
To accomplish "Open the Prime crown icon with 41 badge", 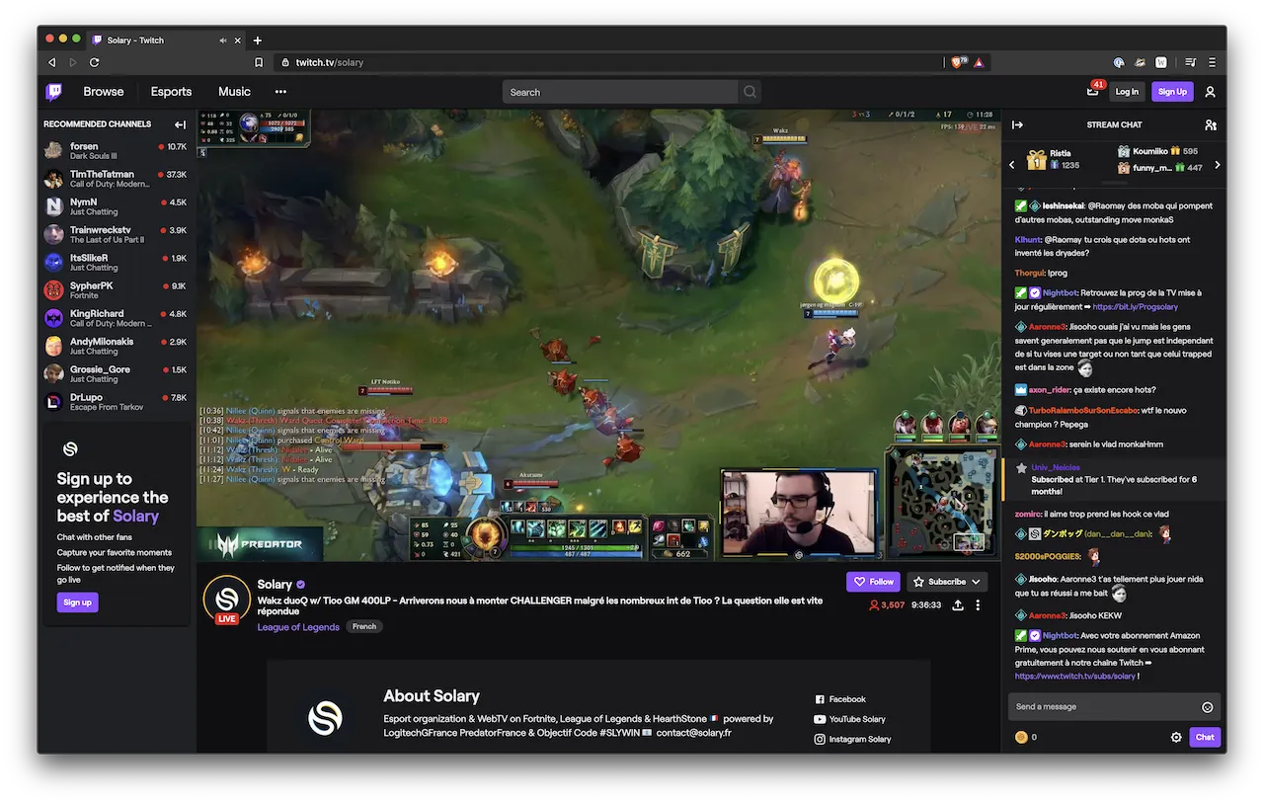I will coord(1092,91).
